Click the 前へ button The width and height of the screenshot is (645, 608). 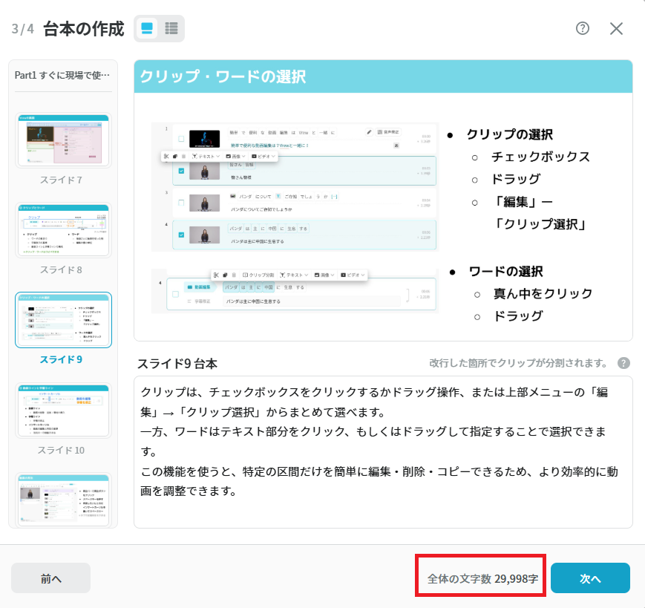click(x=51, y=578)
